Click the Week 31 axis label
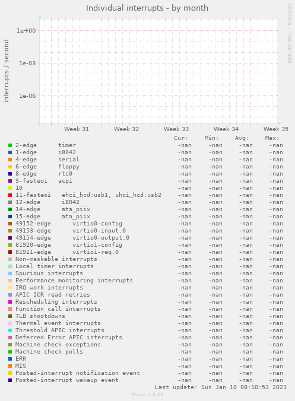Image resolution: width=295 pixels, height=401 pixels. click(77, 129)
